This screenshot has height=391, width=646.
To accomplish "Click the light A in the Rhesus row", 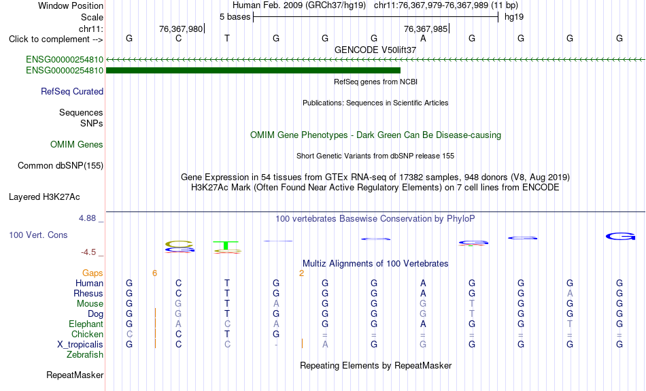I will click(x=570, y=293).
